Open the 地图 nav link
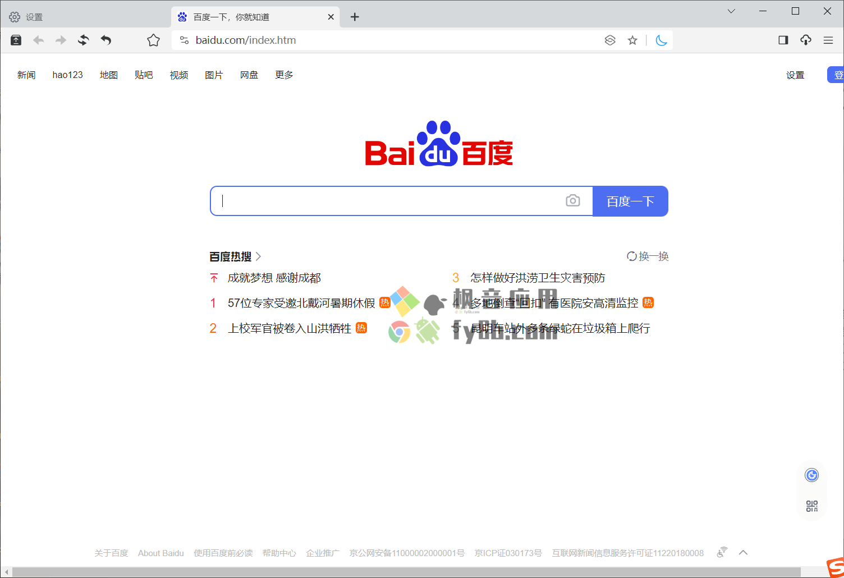The image size is (844, 578). (109, 75)
